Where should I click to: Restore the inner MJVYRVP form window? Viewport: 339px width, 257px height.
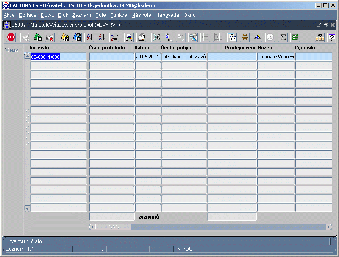pyautogui.click(x=326, y=25)
